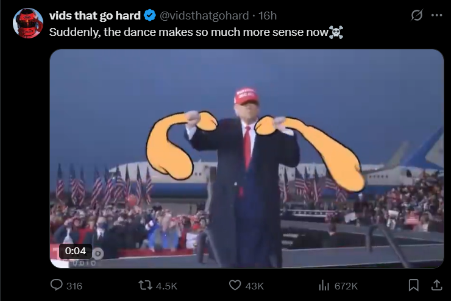Screen dimensions: 451x301
Task: Click the vids that go hard display name
Action: tap(95, 15)
